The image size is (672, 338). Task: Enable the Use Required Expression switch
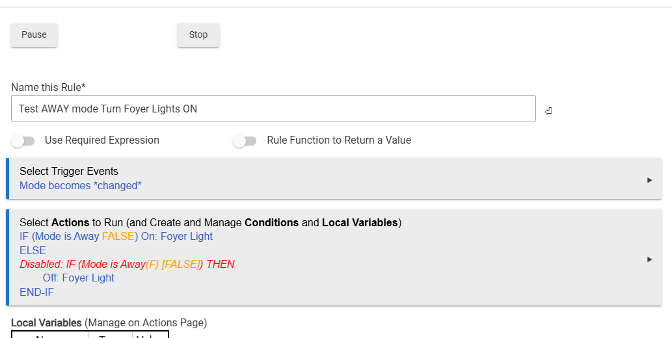[22, 141]
